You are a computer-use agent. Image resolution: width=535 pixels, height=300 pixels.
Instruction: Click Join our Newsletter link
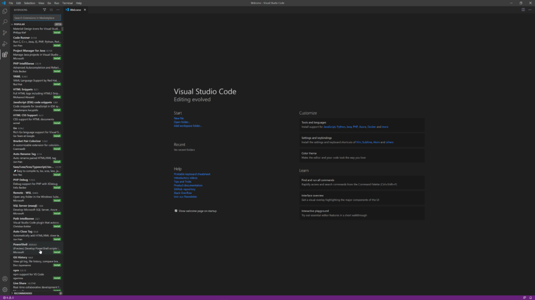point(185,196)
